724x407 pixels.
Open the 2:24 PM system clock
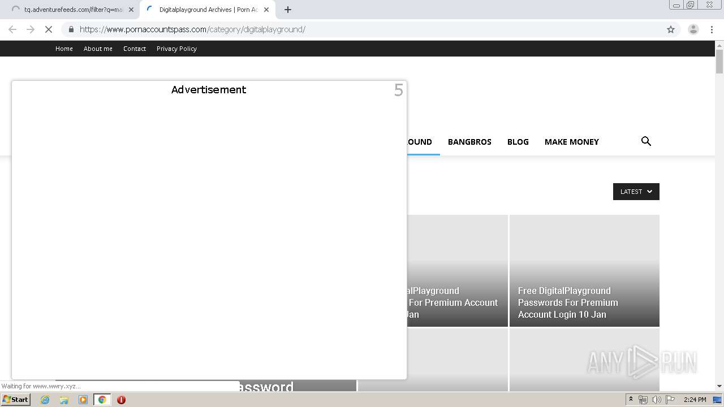coord(695,400)
